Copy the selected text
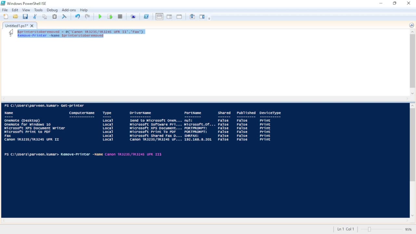 45,17
